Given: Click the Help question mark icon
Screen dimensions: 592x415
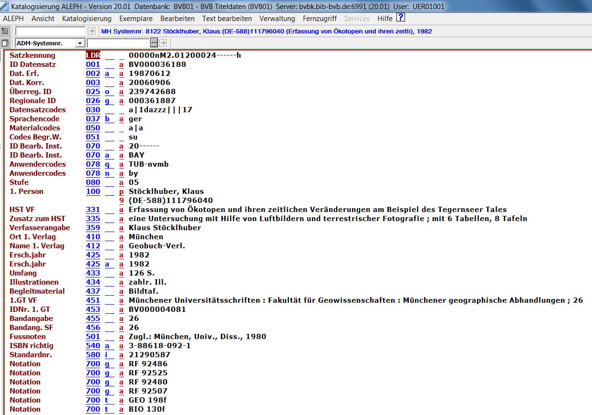Looking at the screenshot, I should (401, 18).
